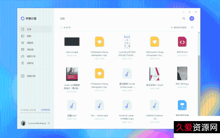Open the sort-by-modified-time dropdown
Viewport: 220px width, 138px height.
click(179, 28)
